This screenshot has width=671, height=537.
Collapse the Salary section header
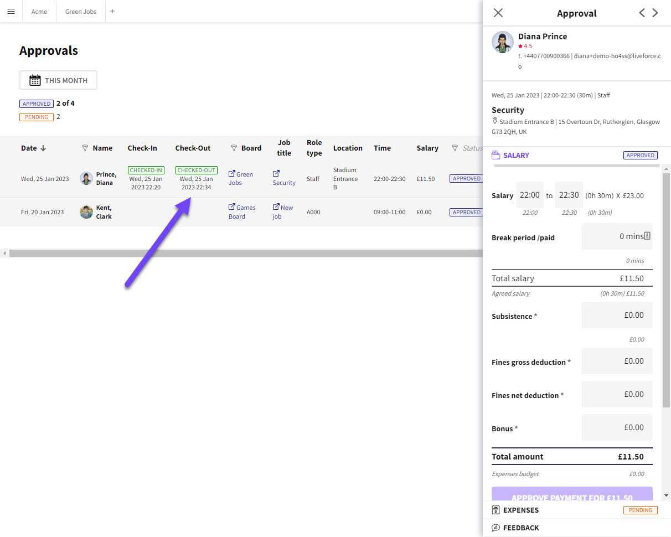click(516, 156)
